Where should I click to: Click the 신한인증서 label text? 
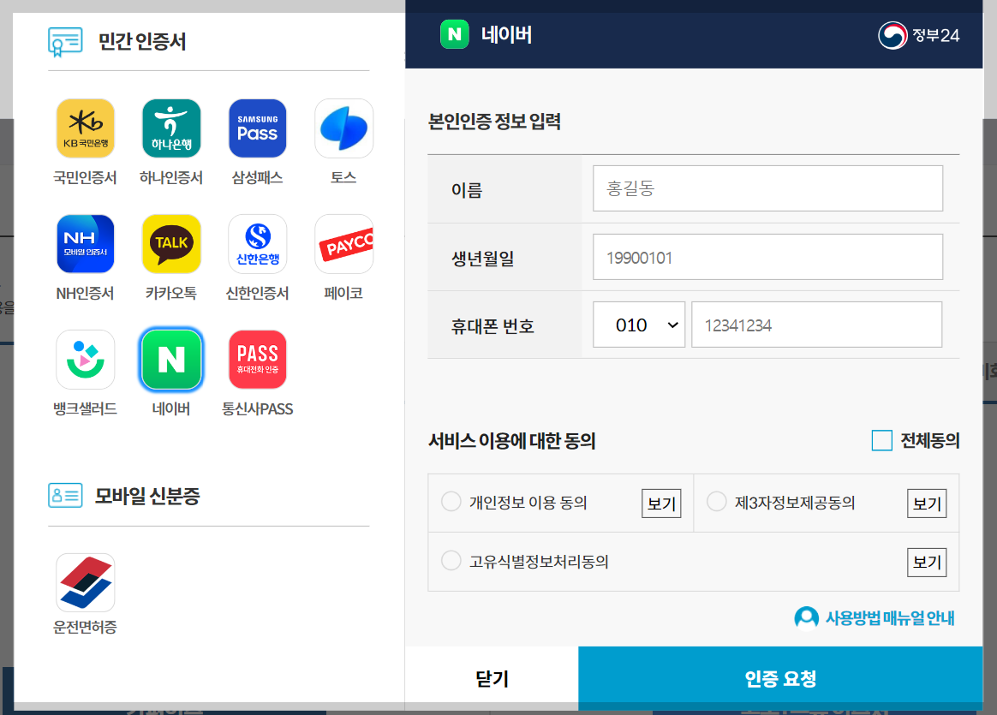tap(258, 293)
